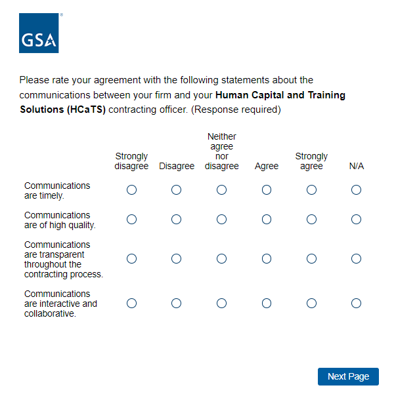Select Agree for high quality communications
396x415 pixels.
click(267, 220)
